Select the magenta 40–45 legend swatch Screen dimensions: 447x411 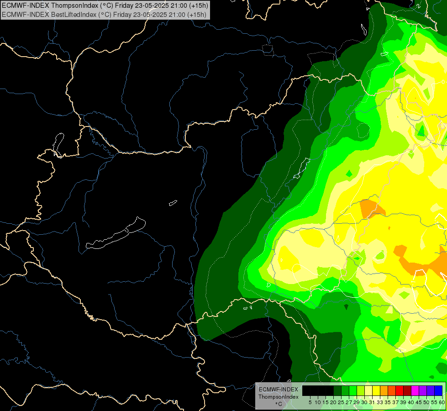pos(415,391)
